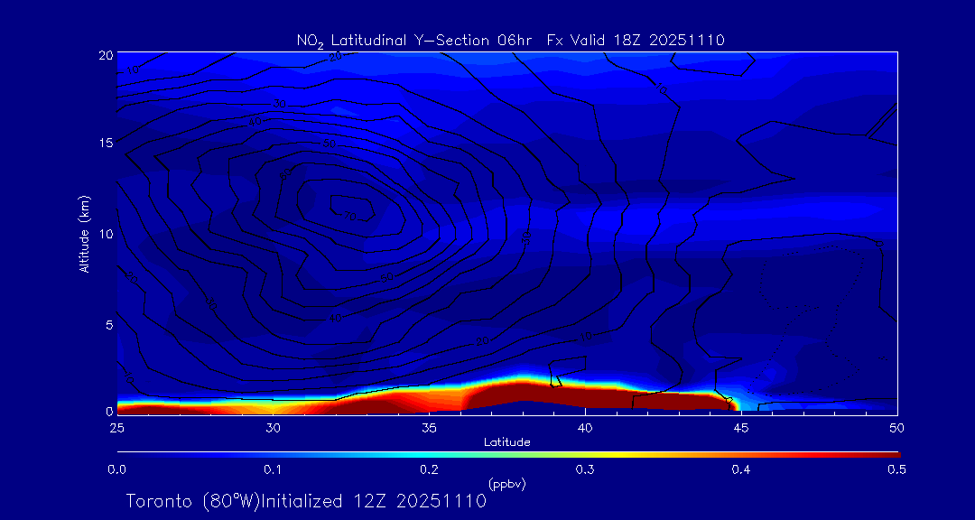
Task: Click the 'Altitude (km)' axis label
Action: tap(83, 233)
